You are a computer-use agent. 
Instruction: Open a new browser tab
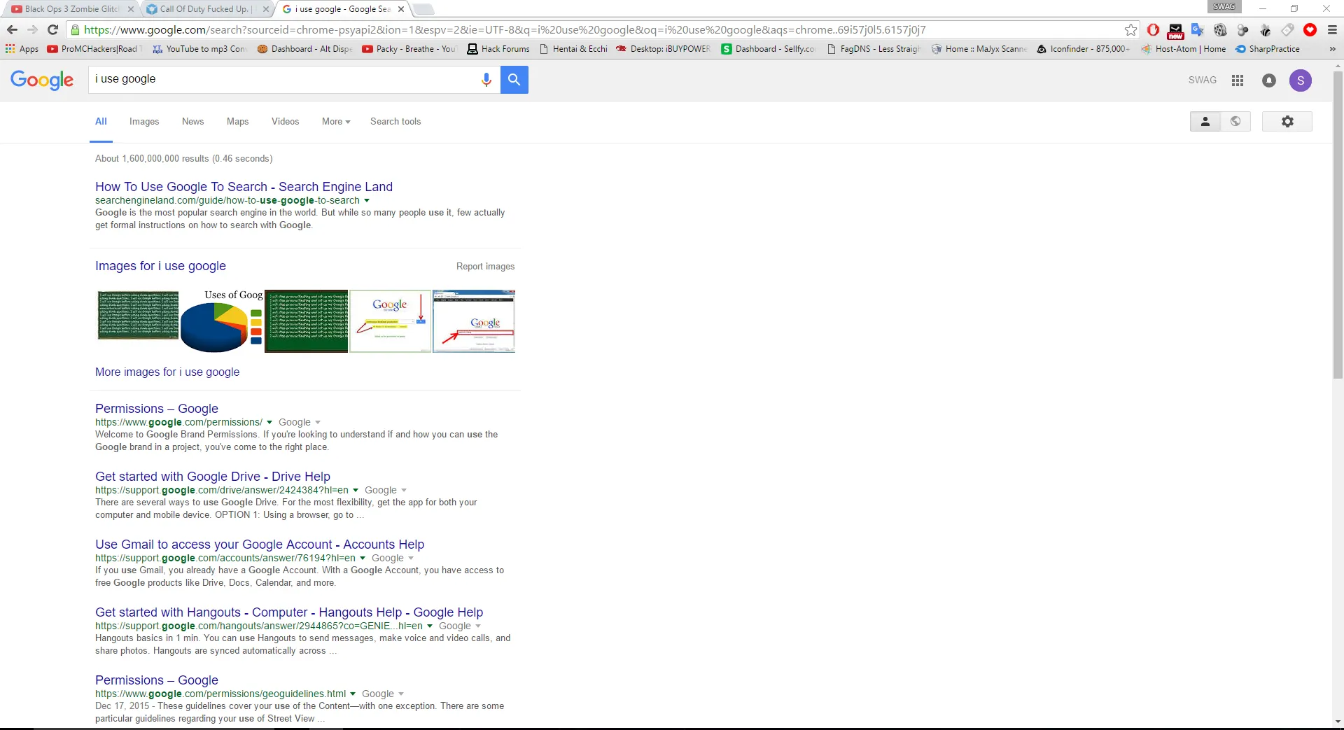click(x=423, y=9)
